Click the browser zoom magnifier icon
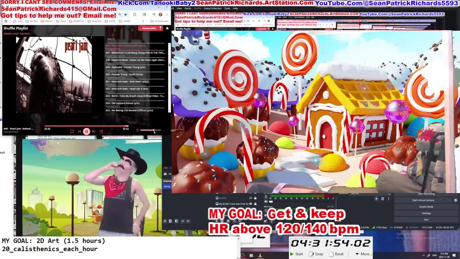 [x=120, y=15]
